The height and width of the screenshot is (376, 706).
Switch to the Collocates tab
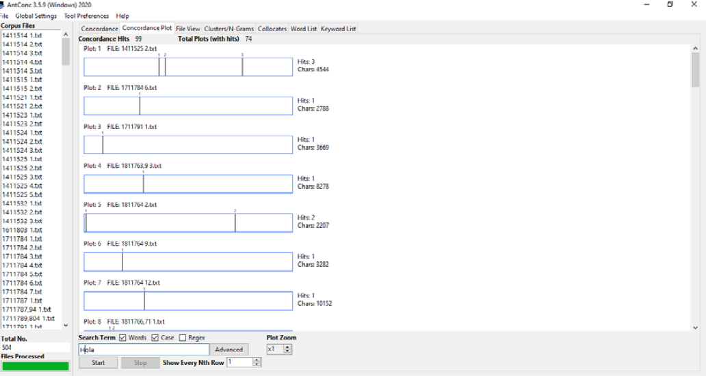tap(272, 29)
